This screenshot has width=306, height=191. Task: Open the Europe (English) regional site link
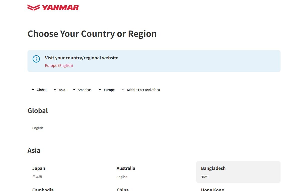(x=59, y=66)
